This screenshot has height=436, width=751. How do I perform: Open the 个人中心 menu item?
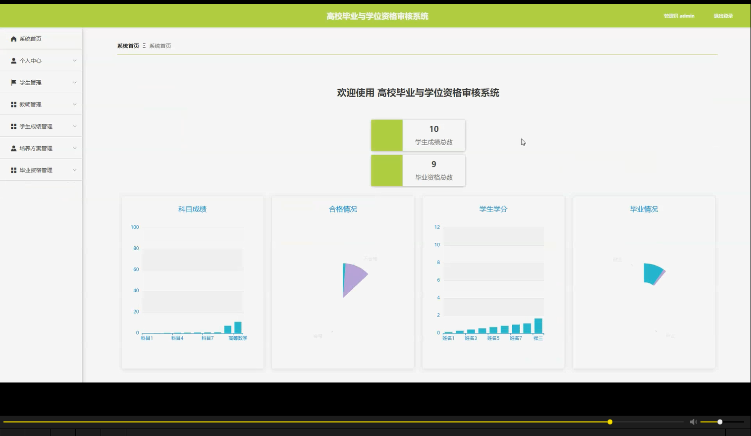coord(41,60)
